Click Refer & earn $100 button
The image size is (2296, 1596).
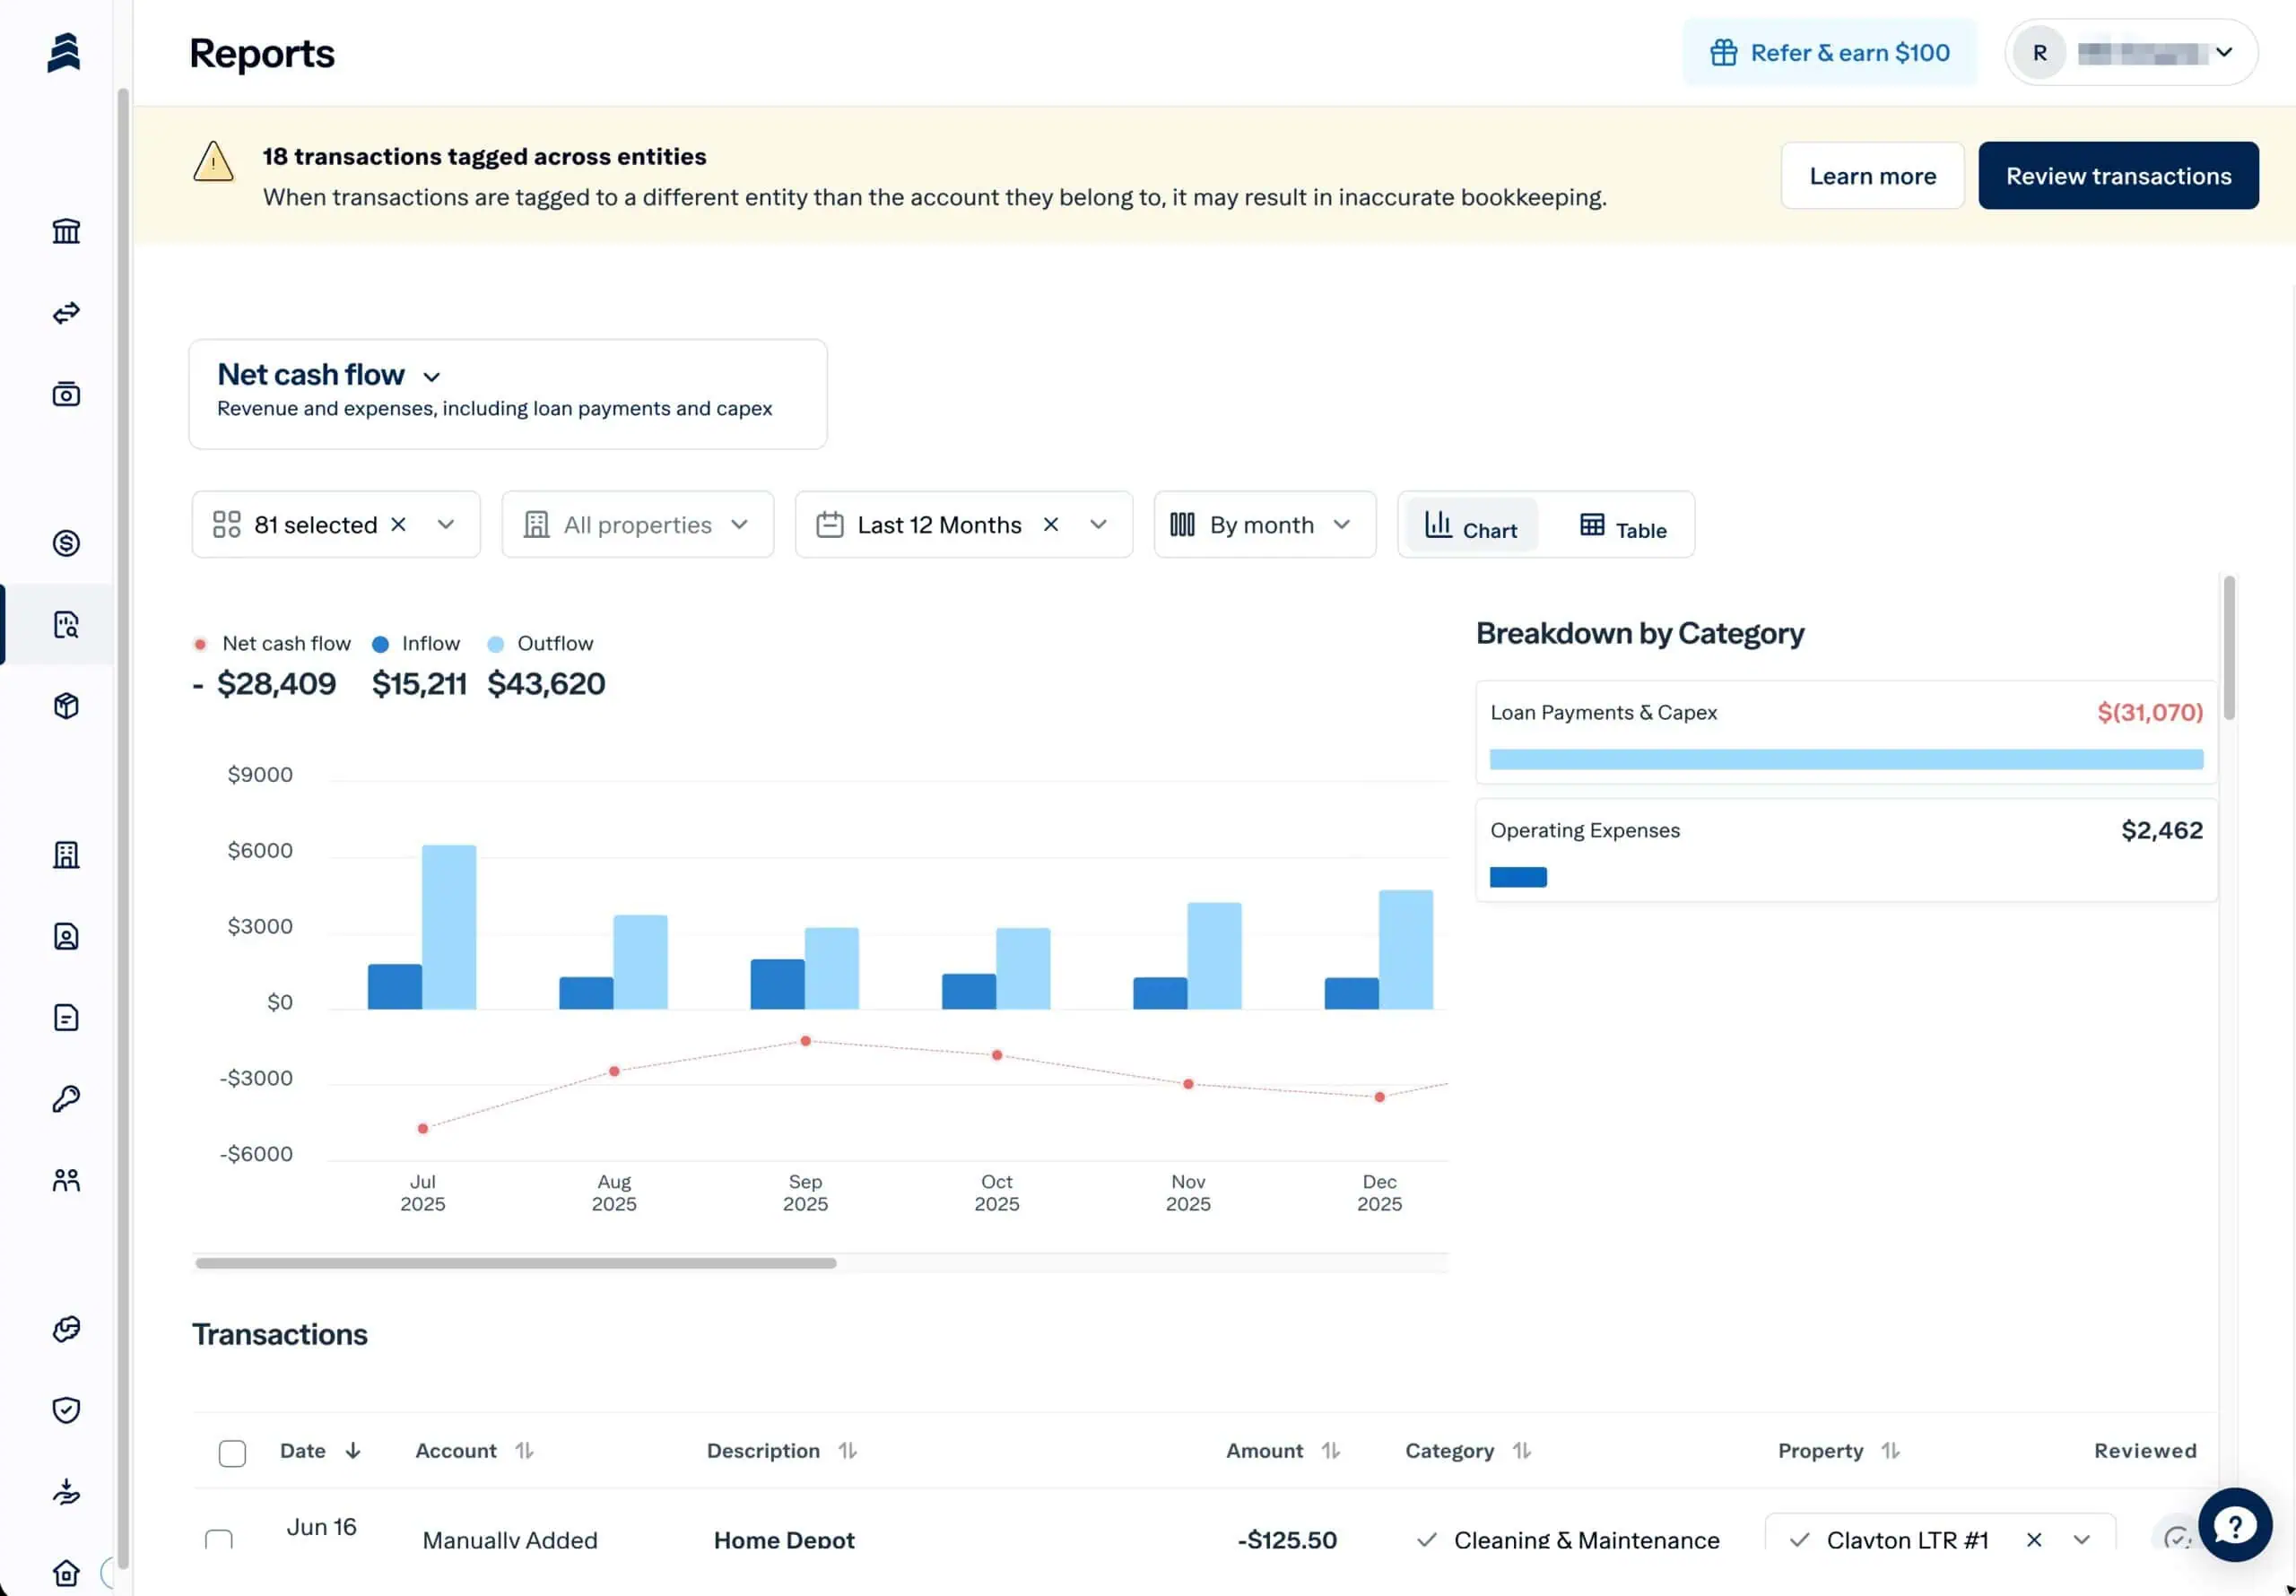click(1830, 52)
